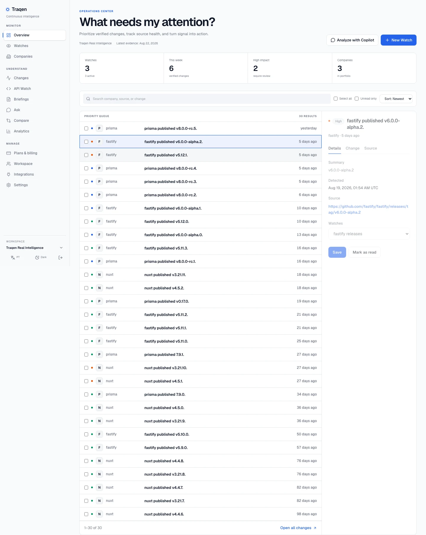426x535 pixels.
Task: Click Analyze with Copilot button
Action: pos(352,40)
